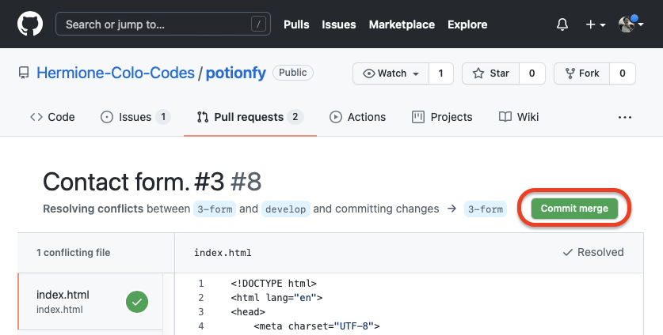The height and width of the screenshot is (335, 663).
Task: Open the three-dot more tabs menu
Action: click(625, 117)
